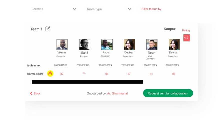Open Vikram the Carpenter's profile photo

[62, 45]
